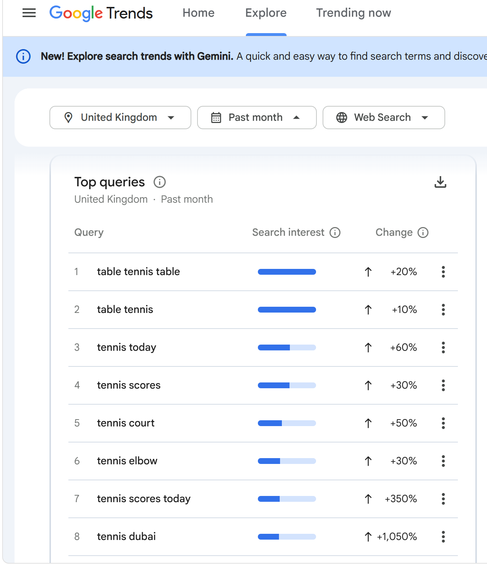Click the Google Trends logo
The image size is (487, 564).
pyautogui.click(x=101, y=13)
